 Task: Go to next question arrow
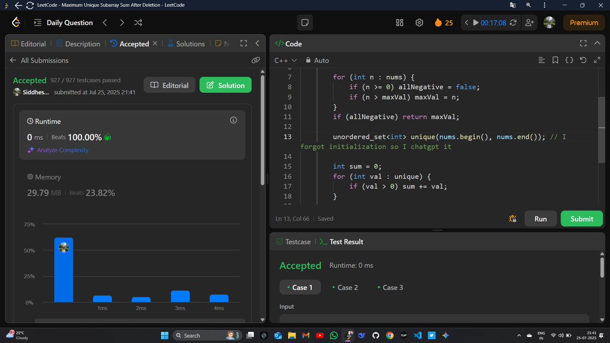(121, 22)
